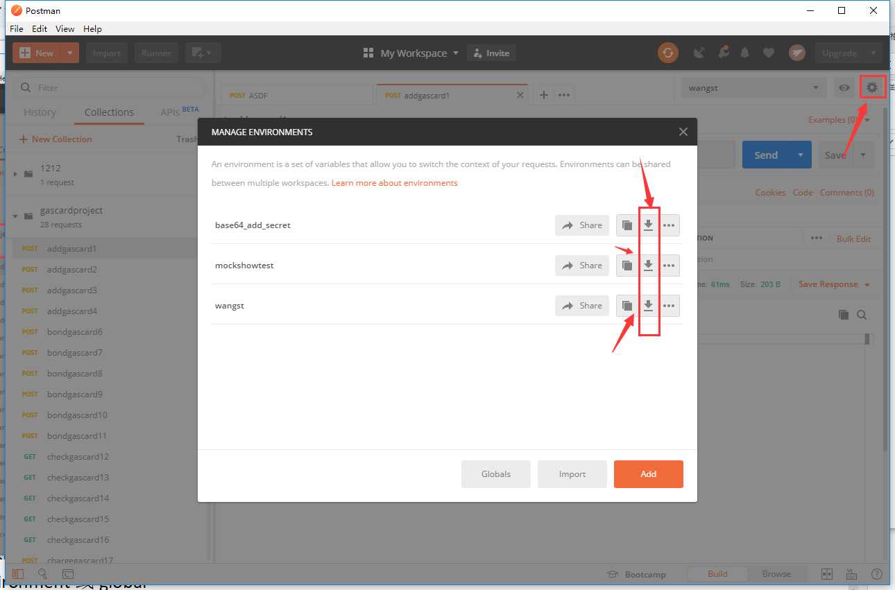Download the mockshowtest environment

648,266
